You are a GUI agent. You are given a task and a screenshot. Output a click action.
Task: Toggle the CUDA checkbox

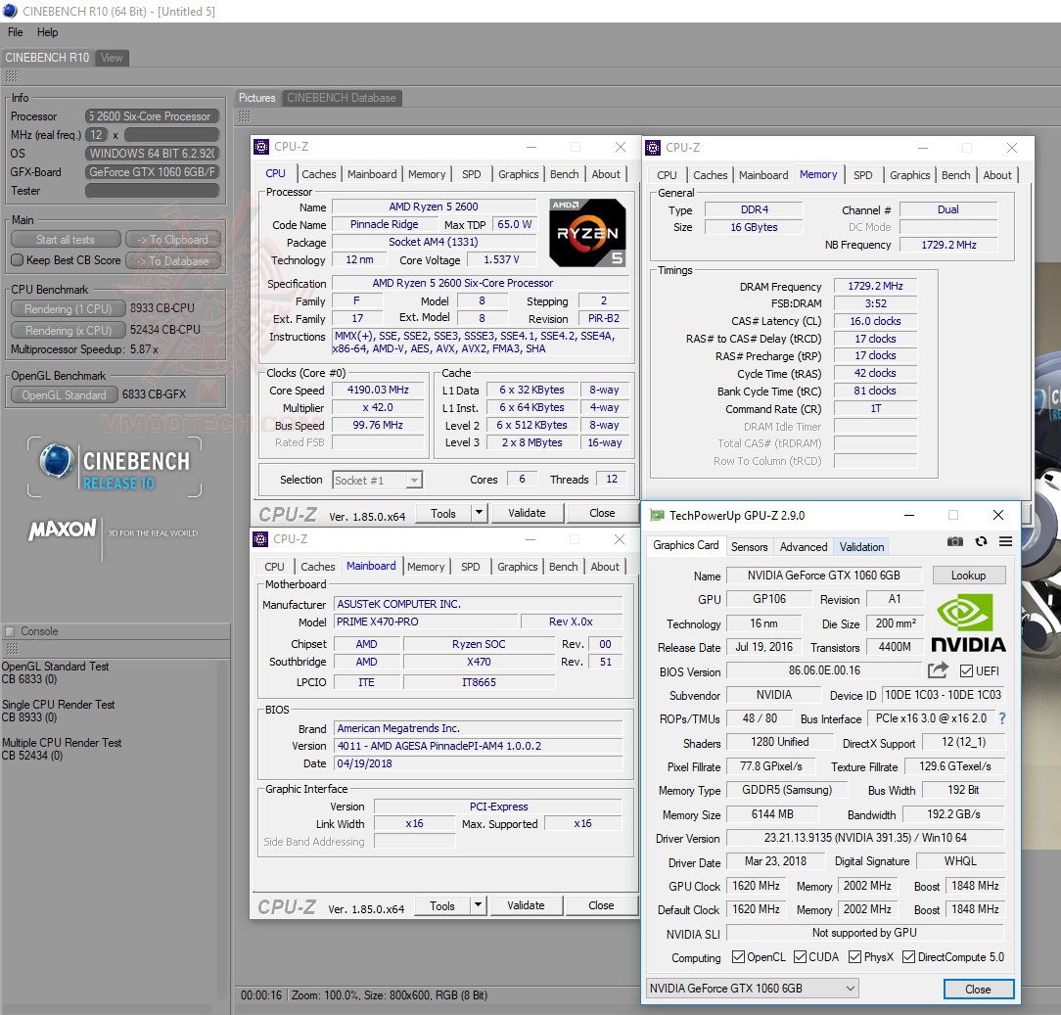tap(800, 957)
